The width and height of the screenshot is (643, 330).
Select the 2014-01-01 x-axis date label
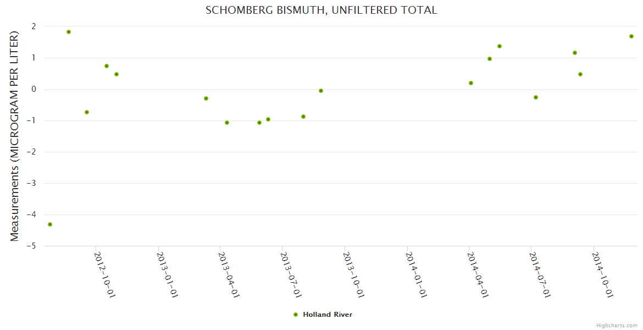click(415, 274)
